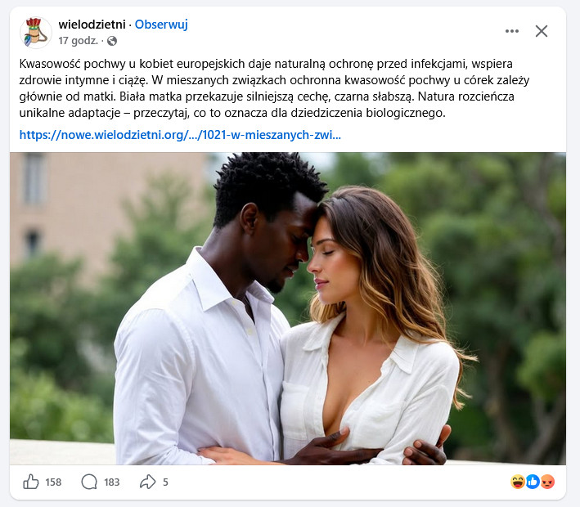Close the post with the X
This screenshot has width=580, height=507.
tap(542, 31)
